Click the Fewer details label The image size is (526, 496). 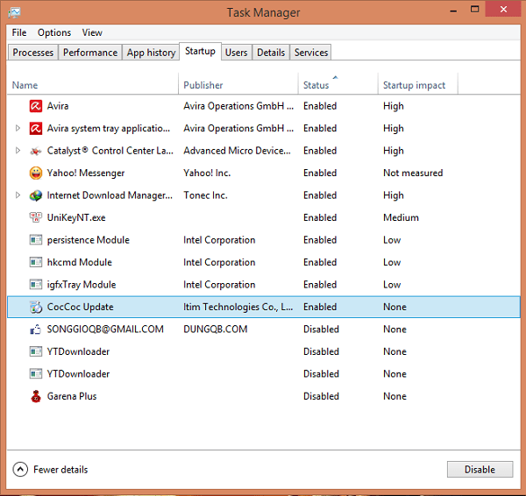(60, 470)
